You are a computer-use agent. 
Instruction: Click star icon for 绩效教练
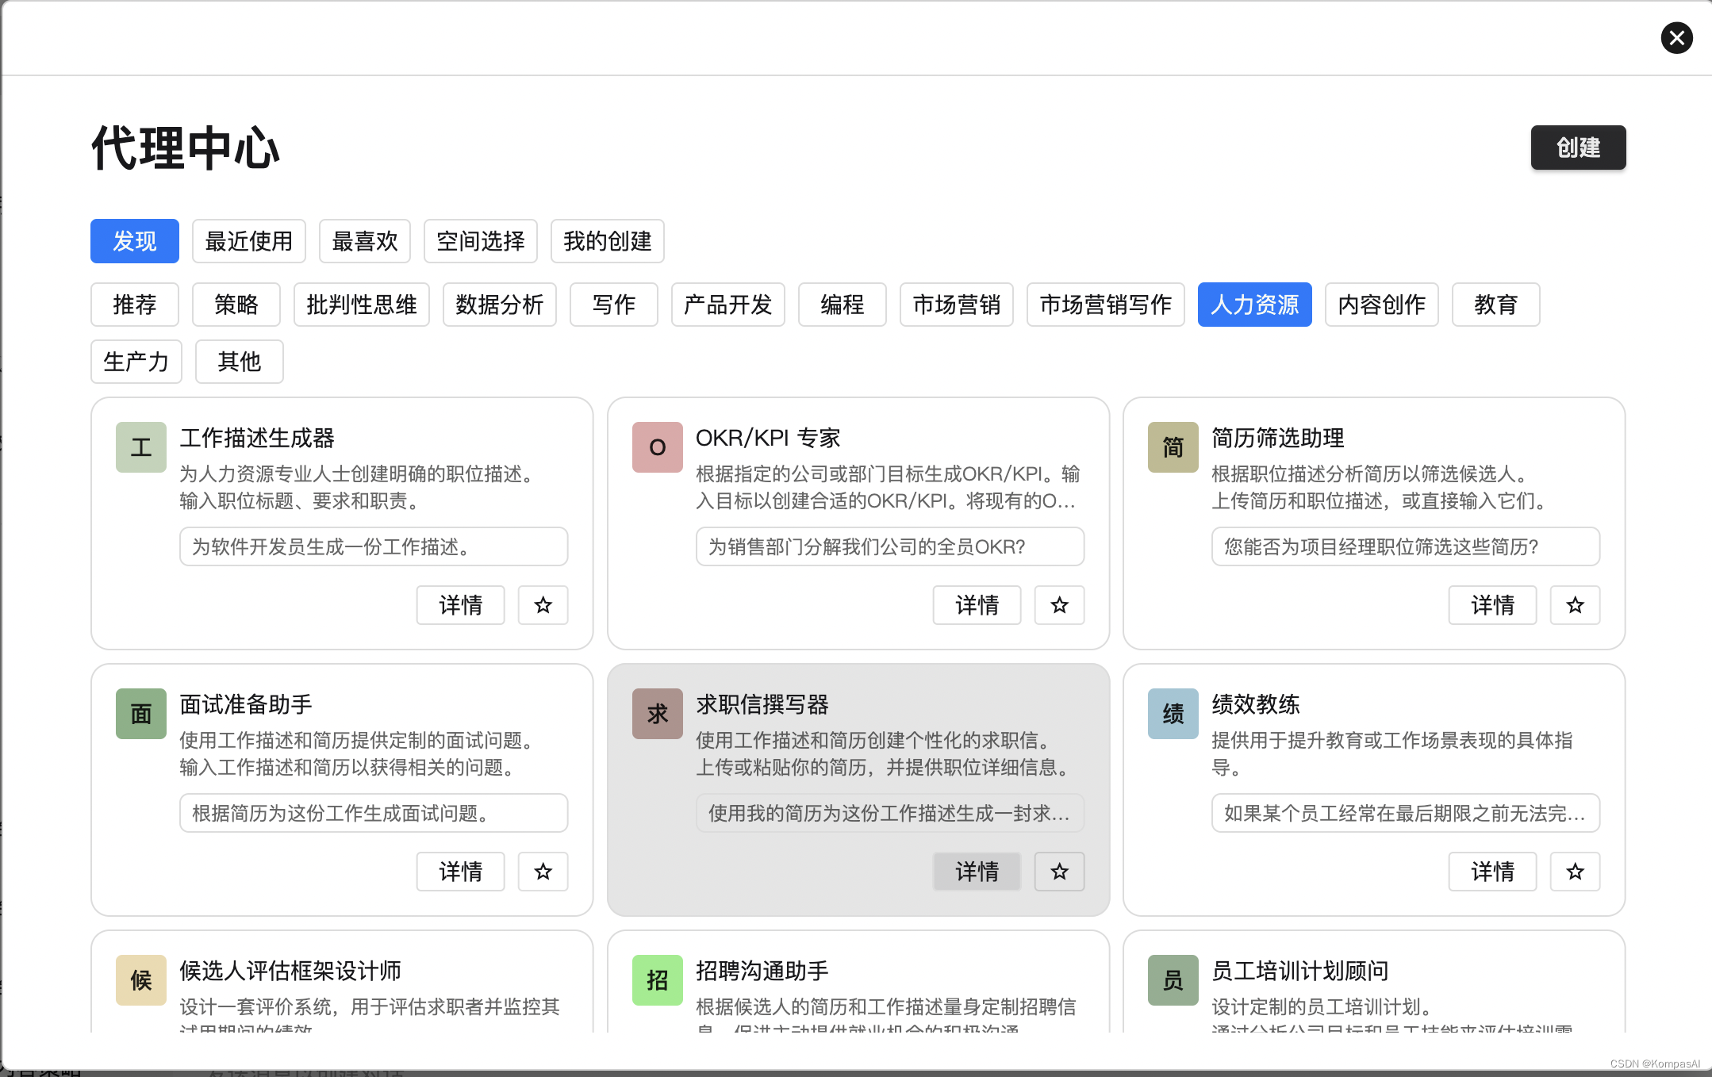tap(1575, 872)
